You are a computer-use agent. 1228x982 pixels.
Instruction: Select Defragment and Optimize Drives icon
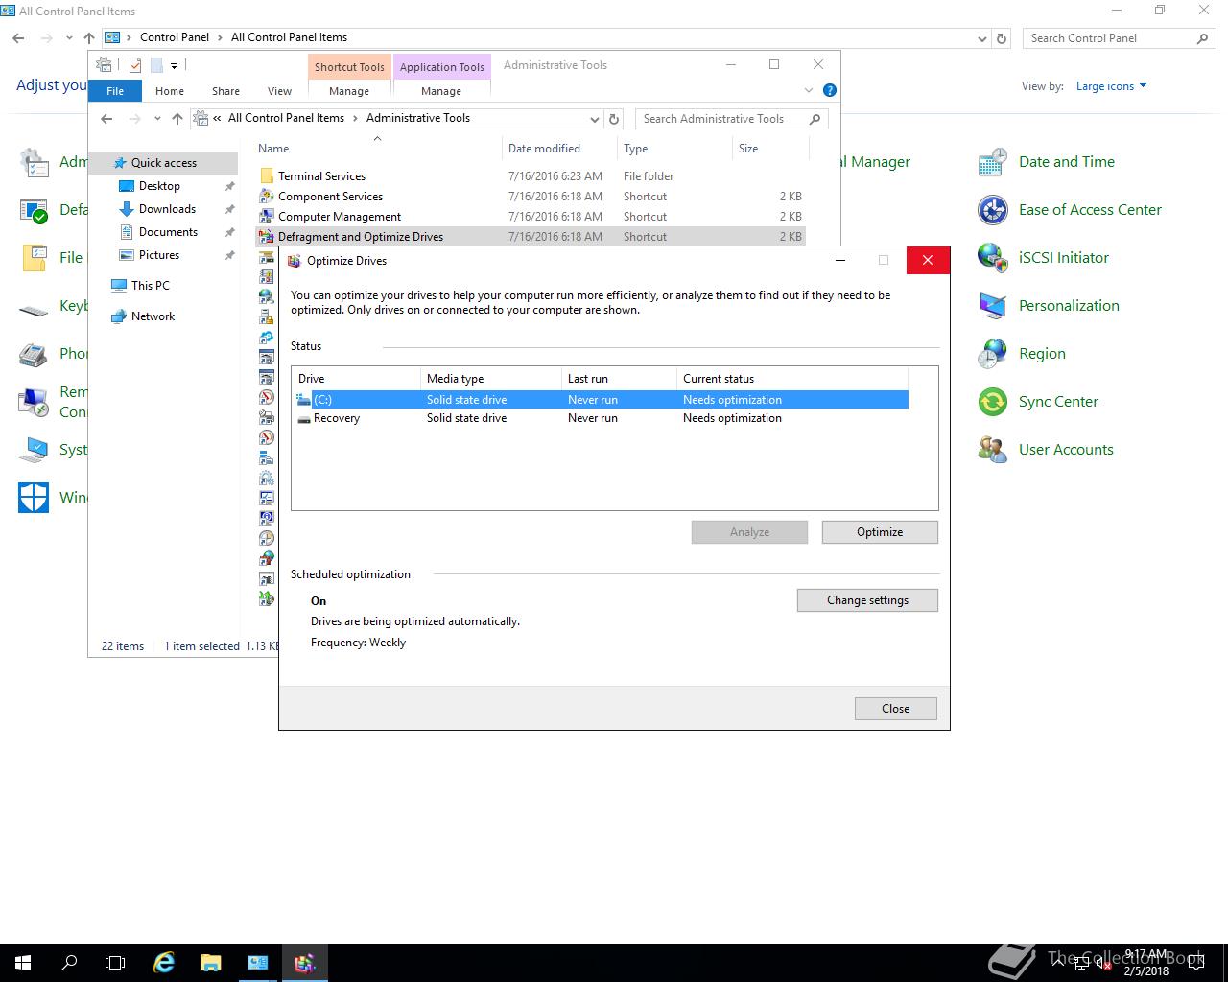click(x=267, y=237)
